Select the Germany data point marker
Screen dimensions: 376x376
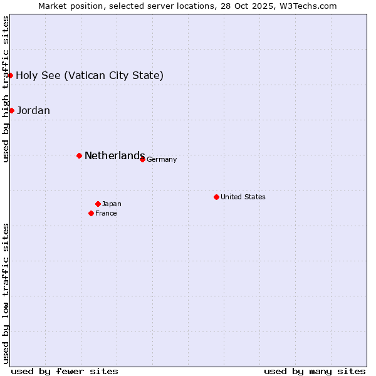point(142,159)
